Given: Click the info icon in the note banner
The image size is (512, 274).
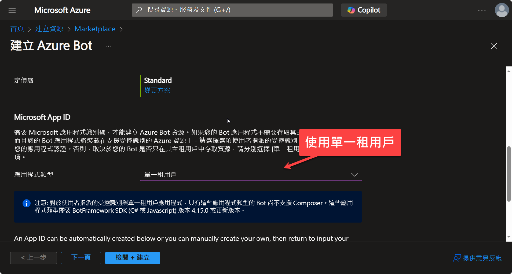Looking at the screenshot, I should pyautogui.click(x=26, y=203).
